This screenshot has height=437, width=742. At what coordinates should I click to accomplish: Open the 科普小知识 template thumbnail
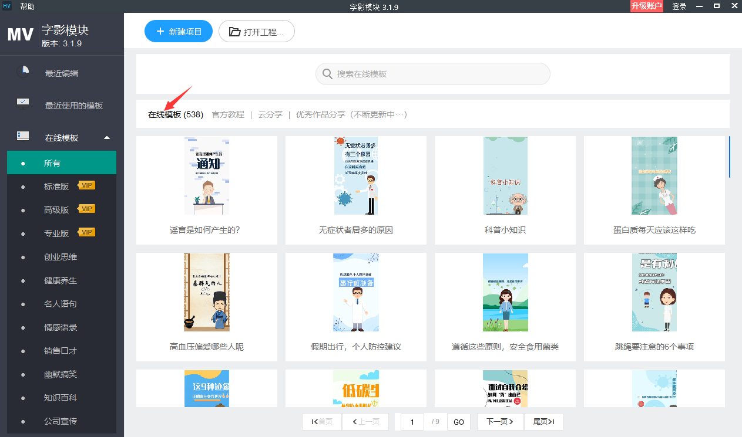pos(505,175)
